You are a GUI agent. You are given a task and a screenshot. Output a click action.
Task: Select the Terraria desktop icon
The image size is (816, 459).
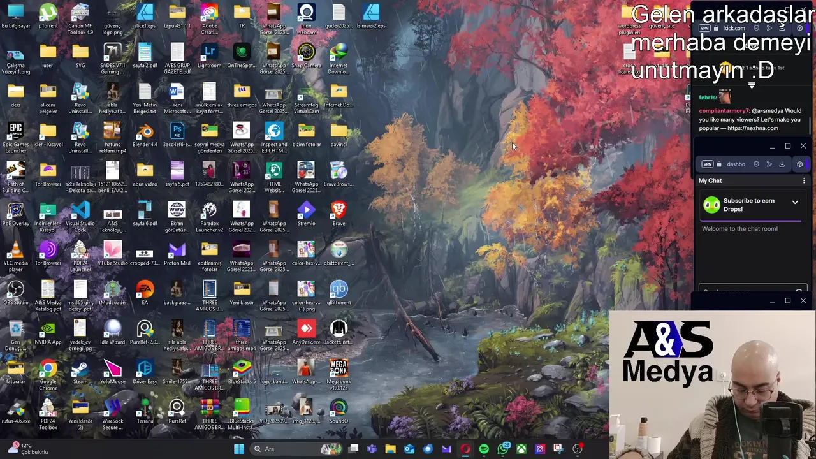tap(145, 412)
